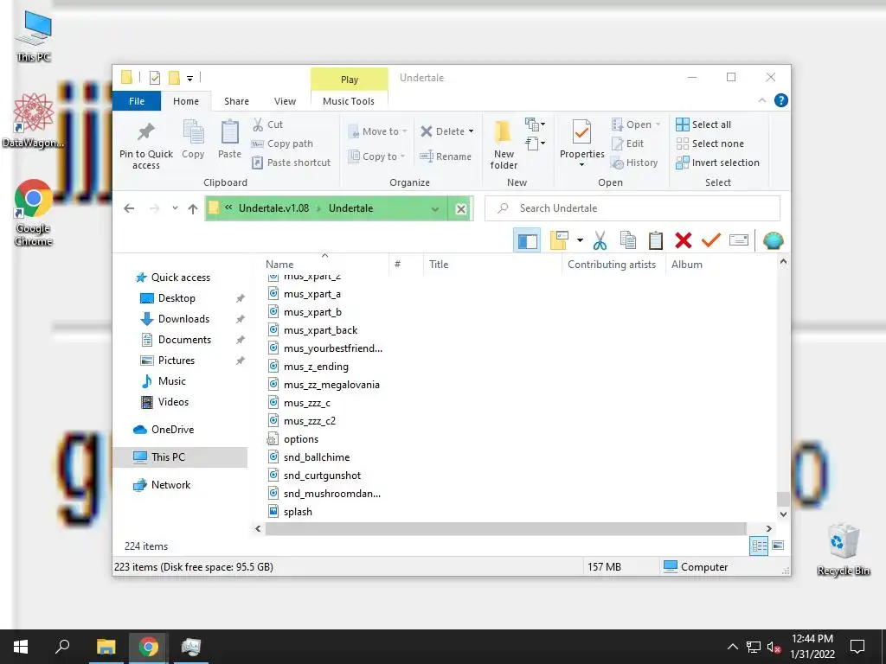
Task: Collapse the ribbon with the chevron
Action: tap(761, 100)
